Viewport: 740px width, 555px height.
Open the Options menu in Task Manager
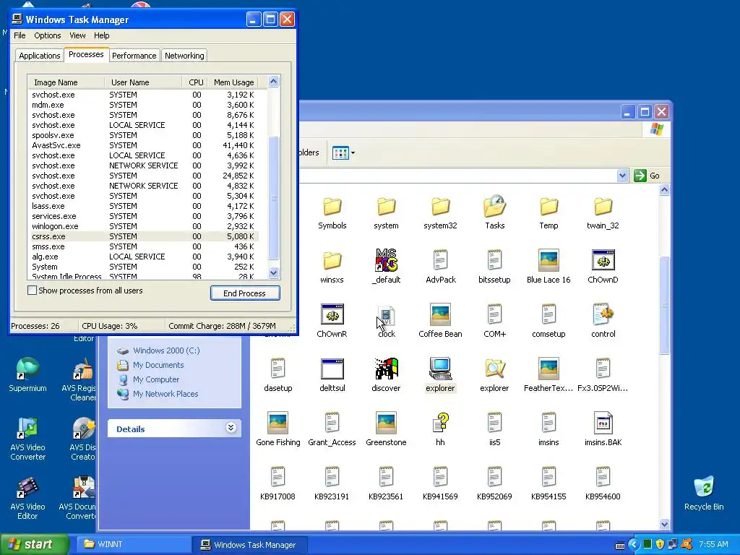tap(47, 35)
